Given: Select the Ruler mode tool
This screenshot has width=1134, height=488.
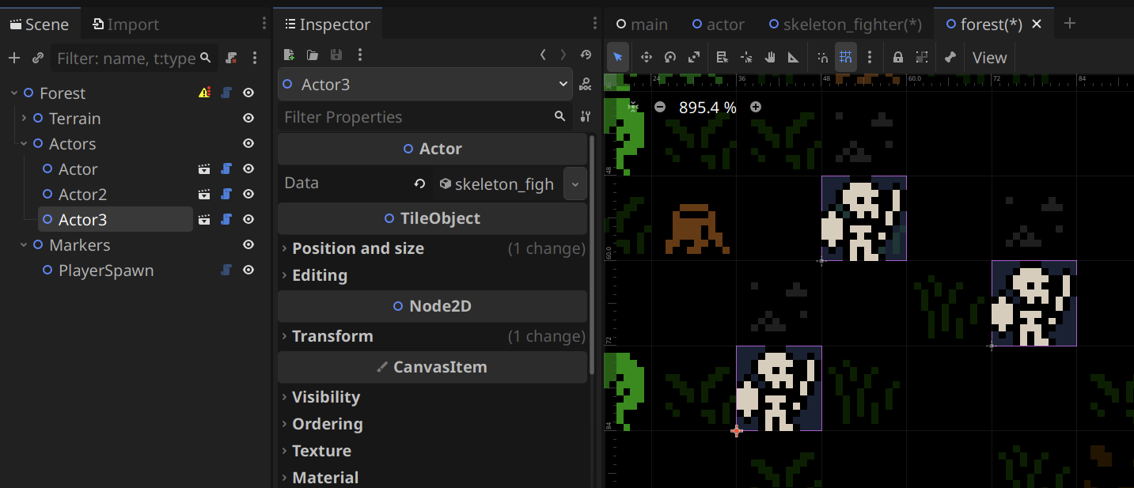Looking at the screenshot, I should [793, 57].
